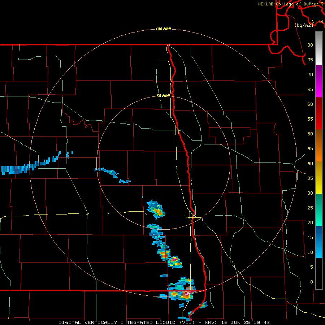Image resolution: width=325 pixels, height=325 pixels.
Task: Click the 20 value on the color scale
Action: pyautogui.click(x=310, y=222)
